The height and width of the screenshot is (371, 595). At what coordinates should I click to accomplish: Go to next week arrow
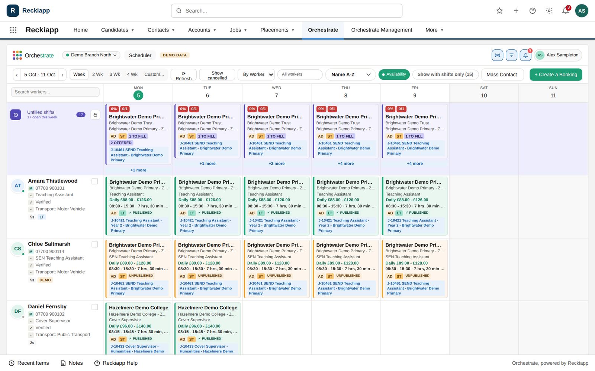click(62, 75)
